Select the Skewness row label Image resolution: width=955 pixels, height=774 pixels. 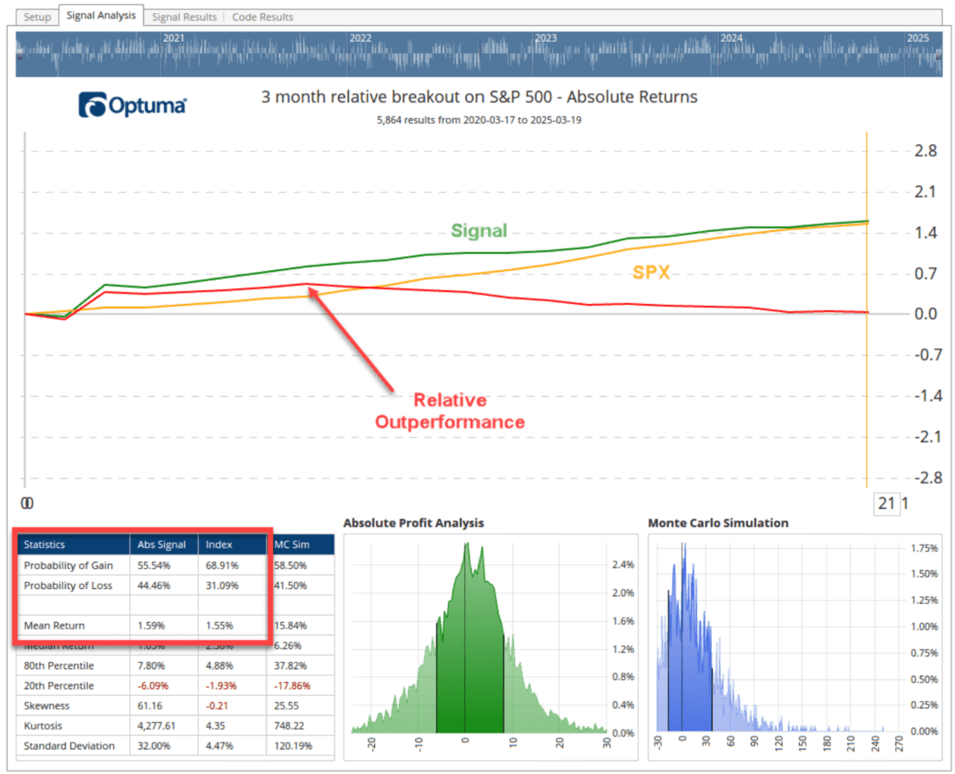click(x=46, y=705)
